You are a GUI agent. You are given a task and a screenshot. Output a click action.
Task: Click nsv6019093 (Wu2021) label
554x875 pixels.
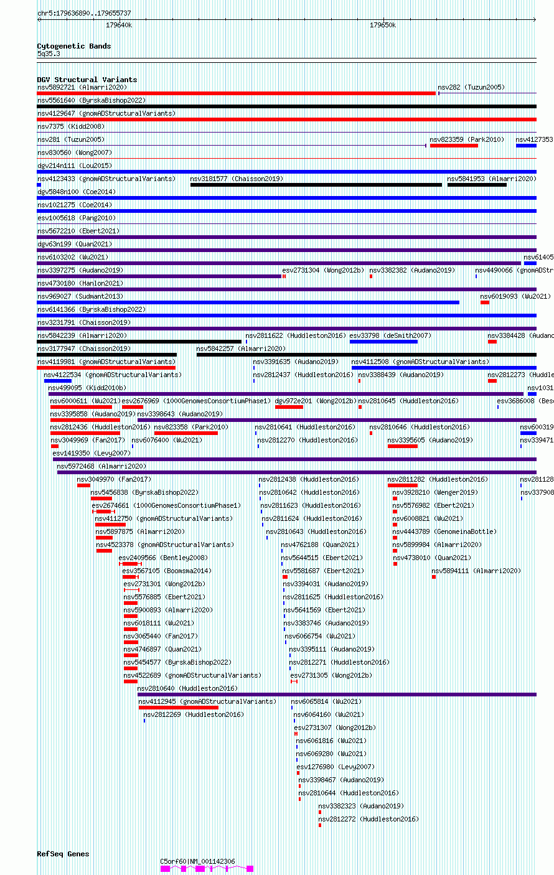coord(515,296)
